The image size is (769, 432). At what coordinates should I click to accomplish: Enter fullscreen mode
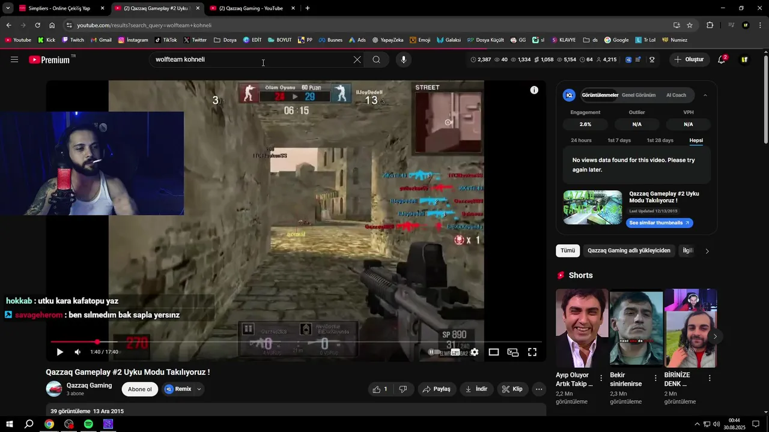tap(532, 352)
